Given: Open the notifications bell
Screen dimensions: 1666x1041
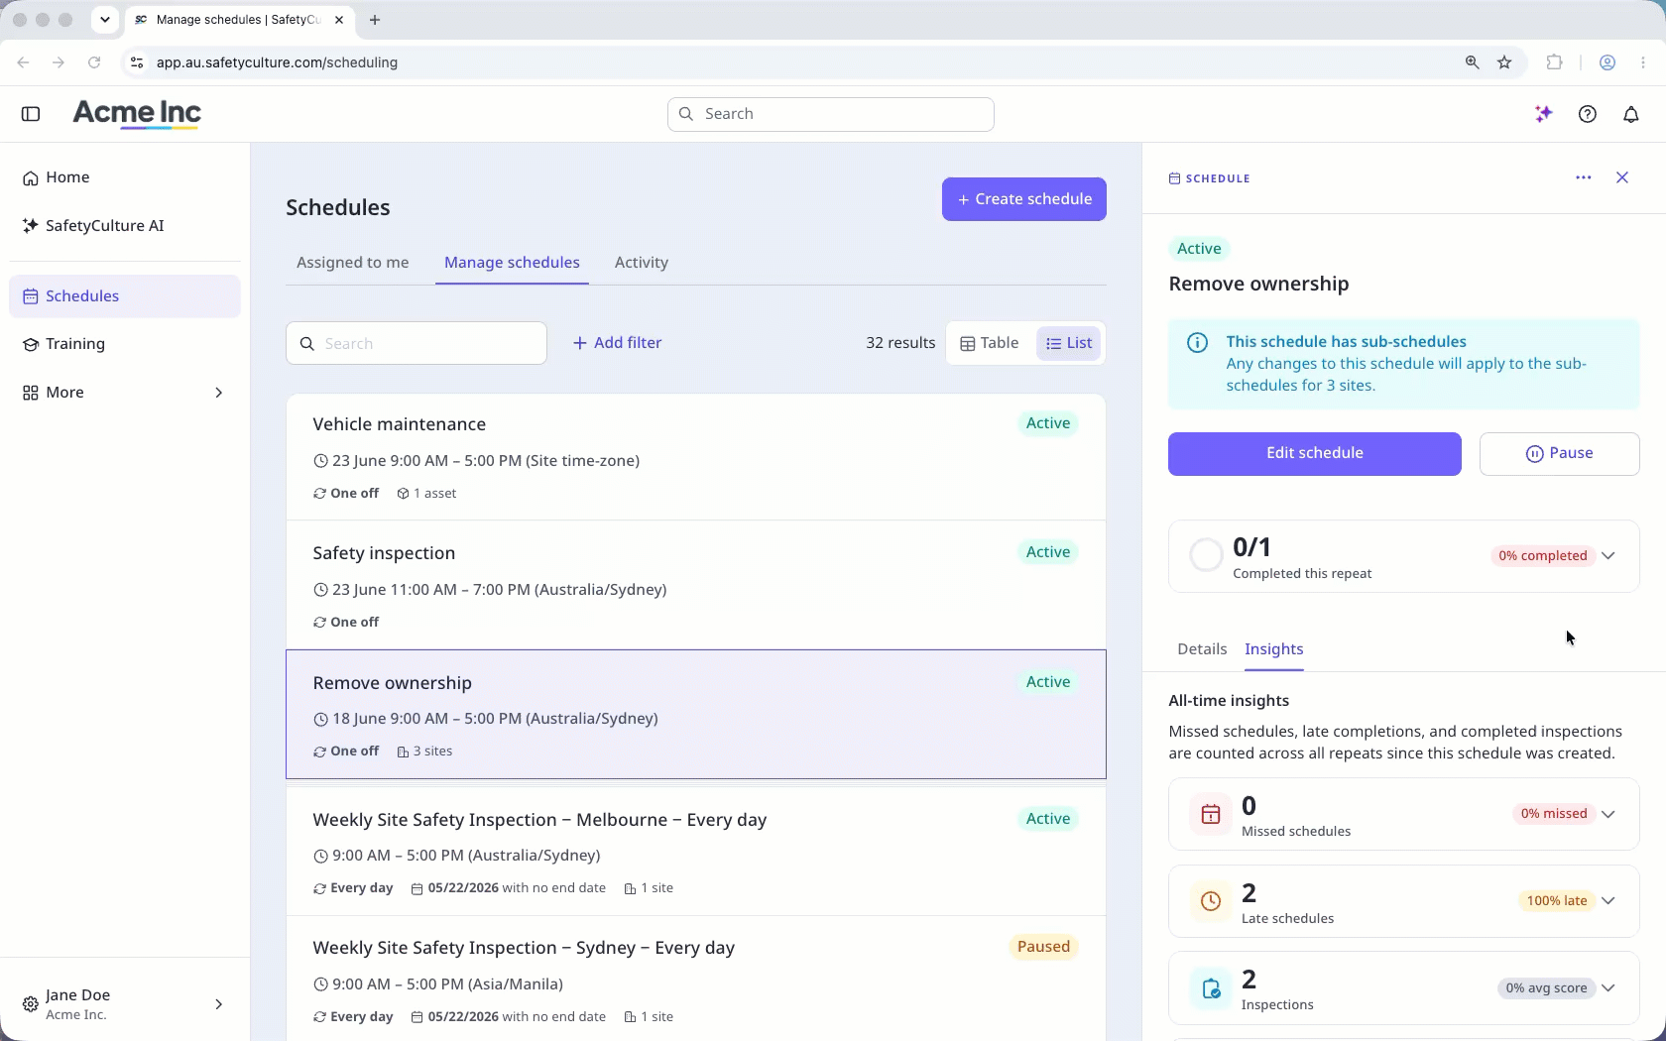Looking at the screenshot, I should [x=1631, y=114].
